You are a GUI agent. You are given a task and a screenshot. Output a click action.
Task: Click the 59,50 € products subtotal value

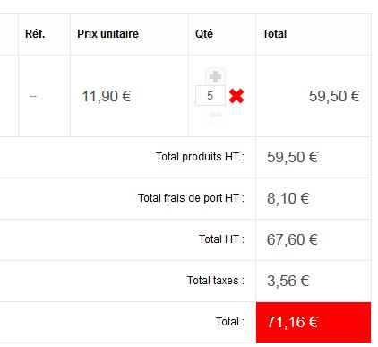click(x=292, y=157)
